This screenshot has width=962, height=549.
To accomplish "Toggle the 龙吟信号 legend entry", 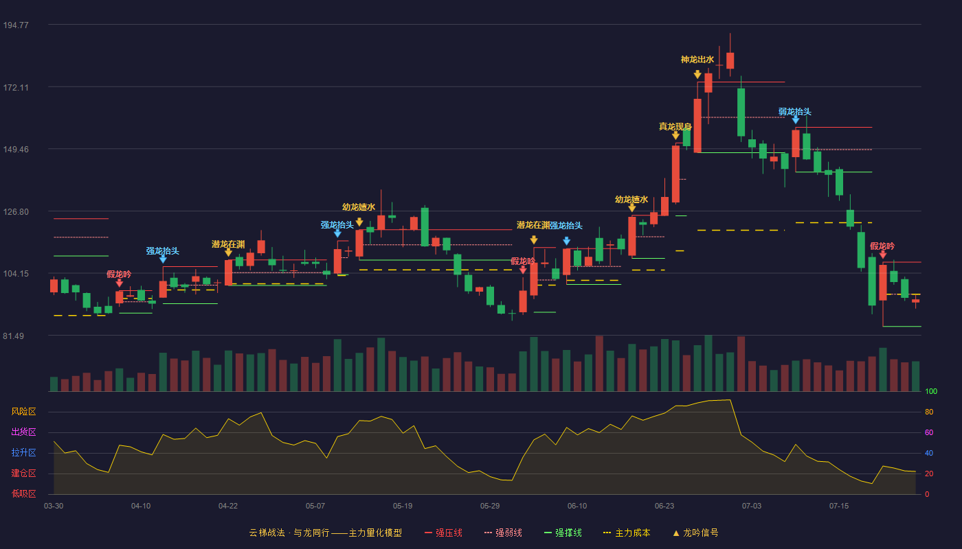I will 695,533.
